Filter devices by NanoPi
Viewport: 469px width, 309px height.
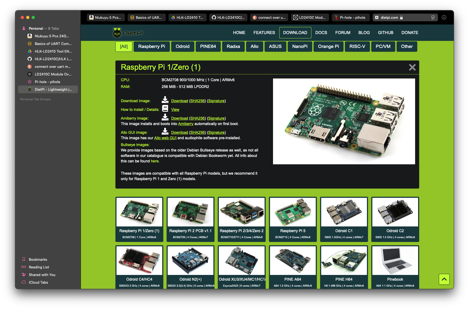click(300, 47)
